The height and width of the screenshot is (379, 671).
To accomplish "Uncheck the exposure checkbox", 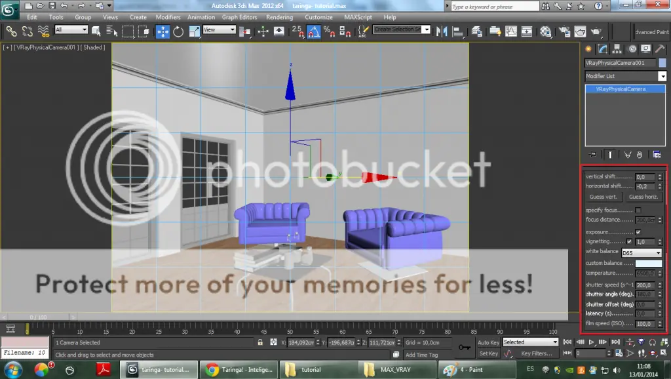I will pyautogui.click(x=638, y=232).
